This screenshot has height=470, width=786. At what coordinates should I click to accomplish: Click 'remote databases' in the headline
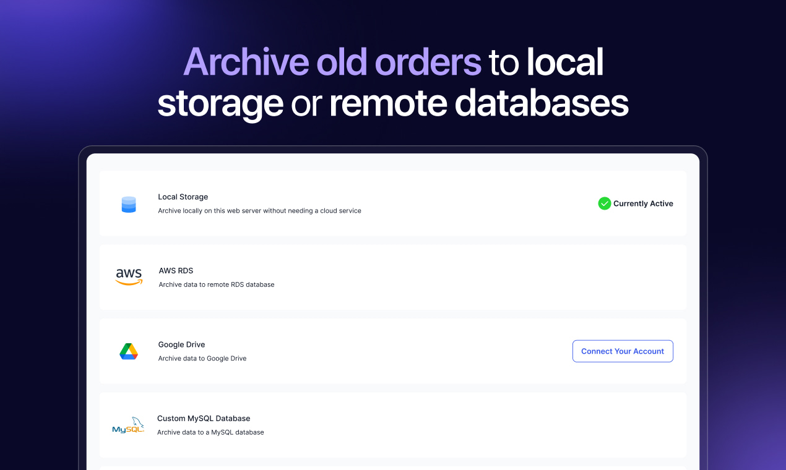[478, 103]
